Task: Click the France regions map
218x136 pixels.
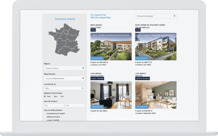Action: coord(64,39)
